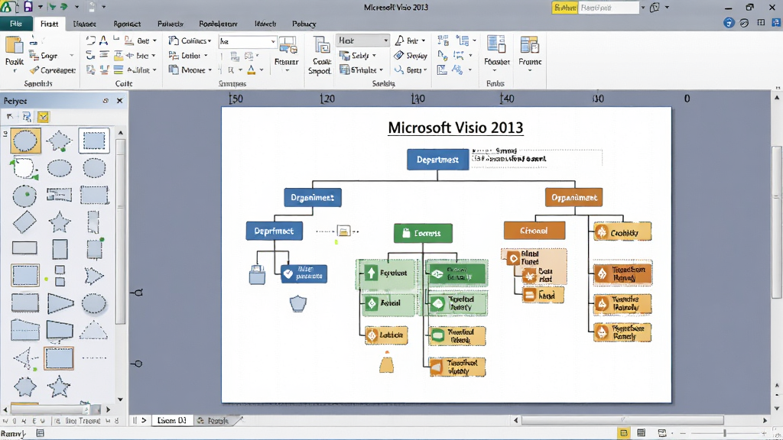Click the top blue Department node
The height and width of the screenshot is (440, 783).
[x=437, y=160]
